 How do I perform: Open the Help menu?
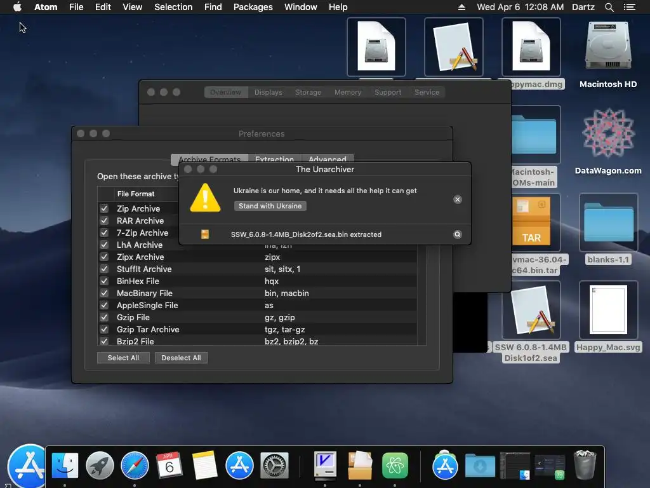[338, 7]
